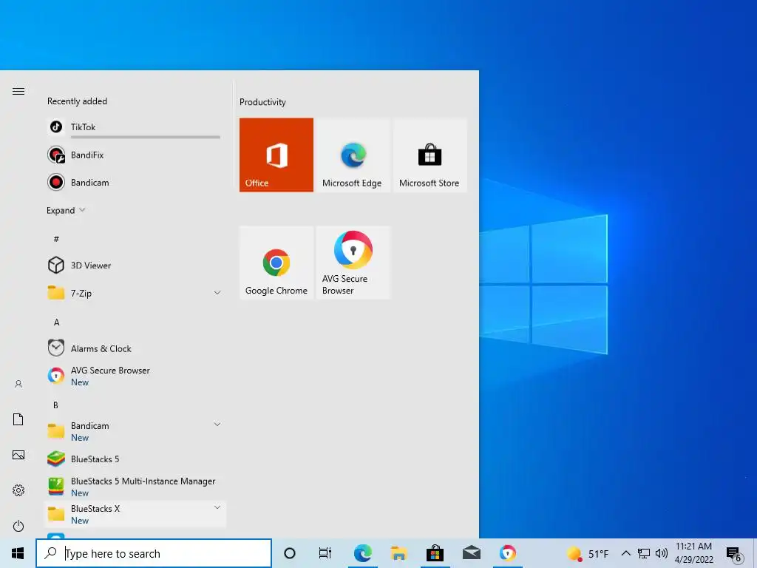Click the Windows Start button
The height and width of the screenshot is (568, 757).
(18, 553)
